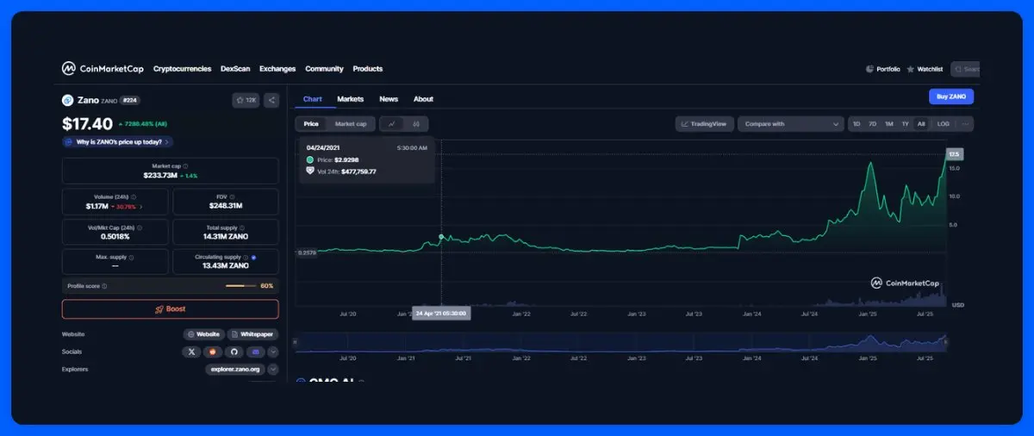The height and width of the screenshot is (436, 1034).
Task: Open Portfolio from the top bar
Action: (883, 69)
